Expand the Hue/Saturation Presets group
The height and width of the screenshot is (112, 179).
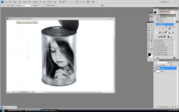tap(156, 48)
